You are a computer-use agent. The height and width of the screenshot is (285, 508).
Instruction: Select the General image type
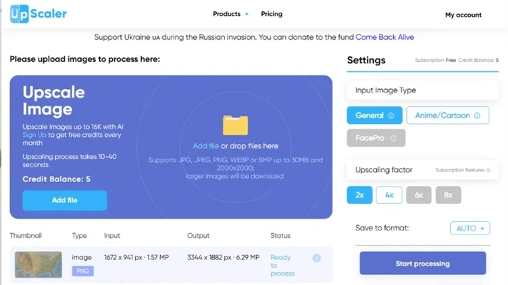[x=374, y=115]
